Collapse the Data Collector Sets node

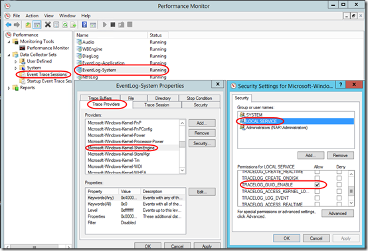(x=9, y=55)
